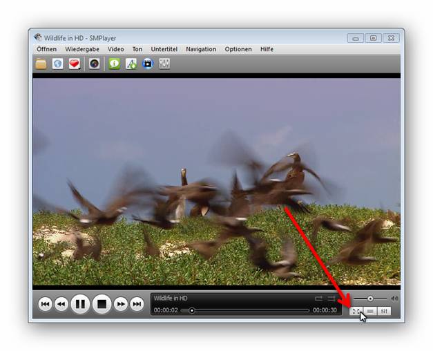Open the Untertitel menu
433x351 pixels.
(164, 49)
